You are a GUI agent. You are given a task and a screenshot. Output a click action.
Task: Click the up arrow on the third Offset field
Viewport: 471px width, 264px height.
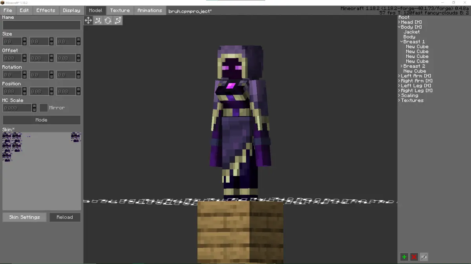point(78,56)
